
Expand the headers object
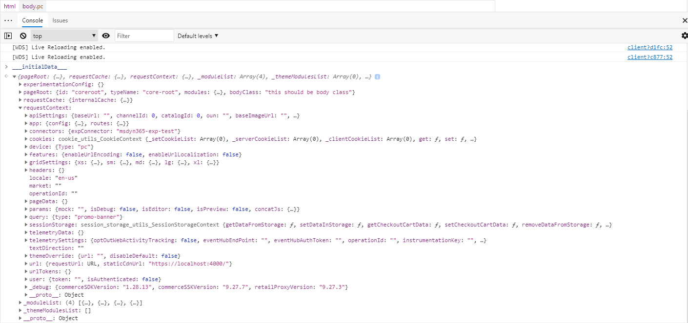(26, 170)
